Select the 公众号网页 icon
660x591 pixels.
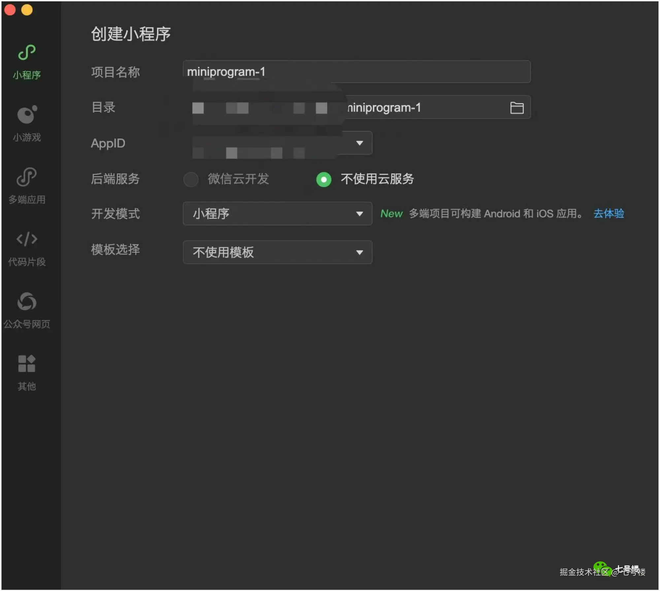[x=27, y=301]
